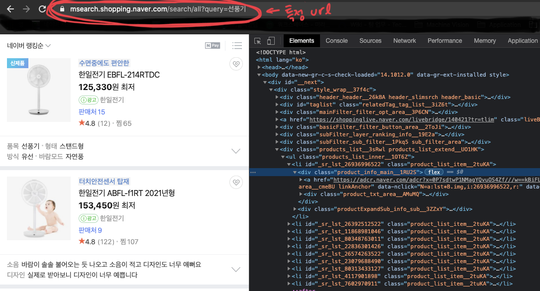Switch the list view layout icon
This screenshot has width=540, height=291.
[x=237, y=45]
